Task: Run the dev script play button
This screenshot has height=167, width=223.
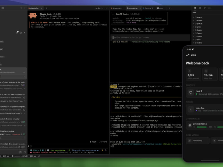Action: point(96,8)
